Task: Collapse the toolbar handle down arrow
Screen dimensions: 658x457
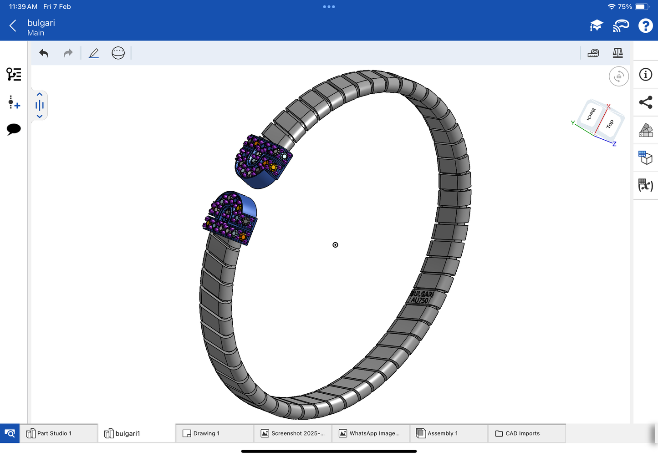Action: pyautogui.click(x=40, y=117)
